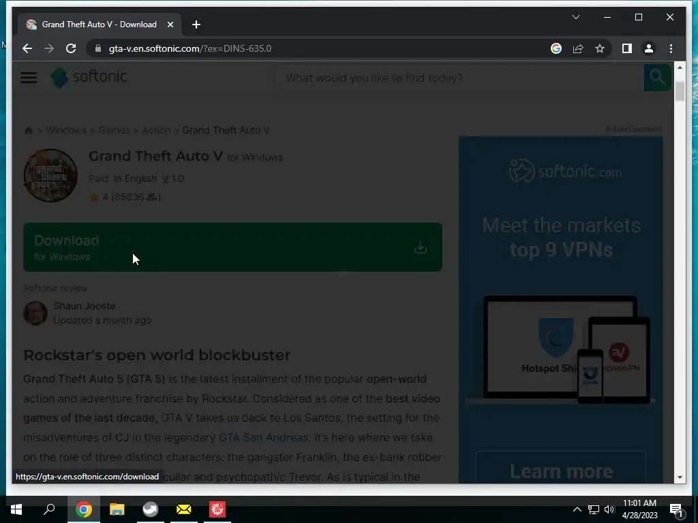Close the Grand Theft Auto V tab
698x523 pixels.
click(x=170, y=25)
